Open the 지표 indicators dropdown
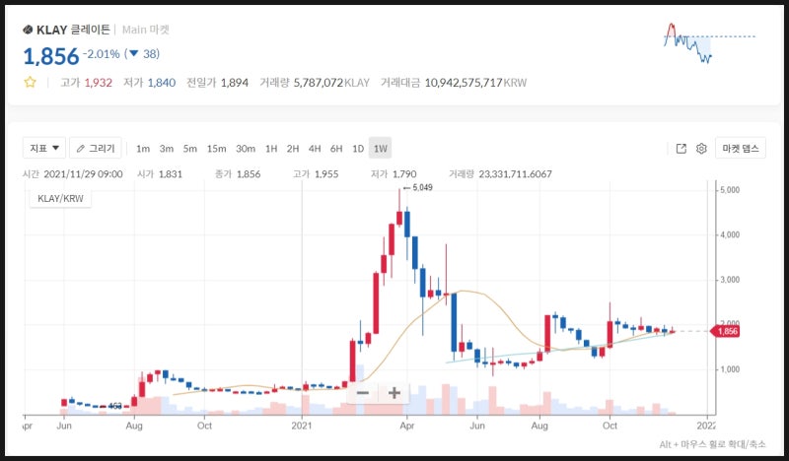Screen dimensions: 789x461 click(x=44, y=148)
